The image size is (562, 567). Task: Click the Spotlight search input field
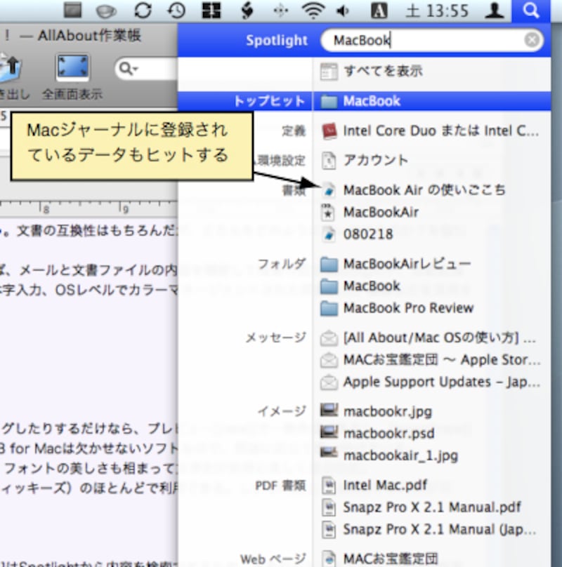point(421,41)
